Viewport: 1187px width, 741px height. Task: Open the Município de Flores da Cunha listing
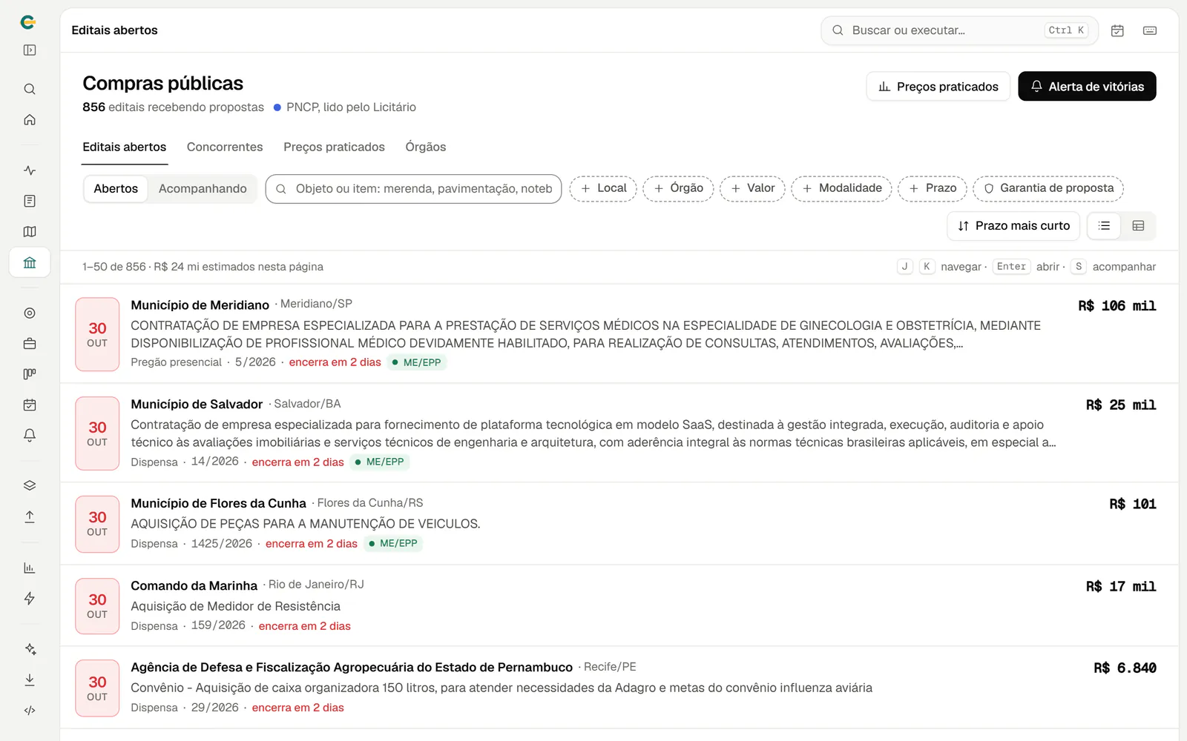point(619,524)
